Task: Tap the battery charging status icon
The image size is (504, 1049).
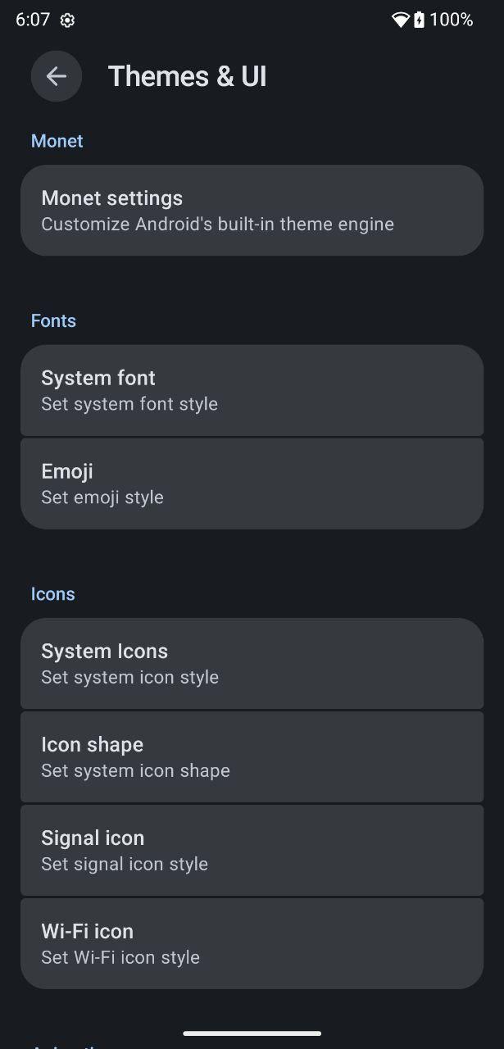Action: point(419,20)
